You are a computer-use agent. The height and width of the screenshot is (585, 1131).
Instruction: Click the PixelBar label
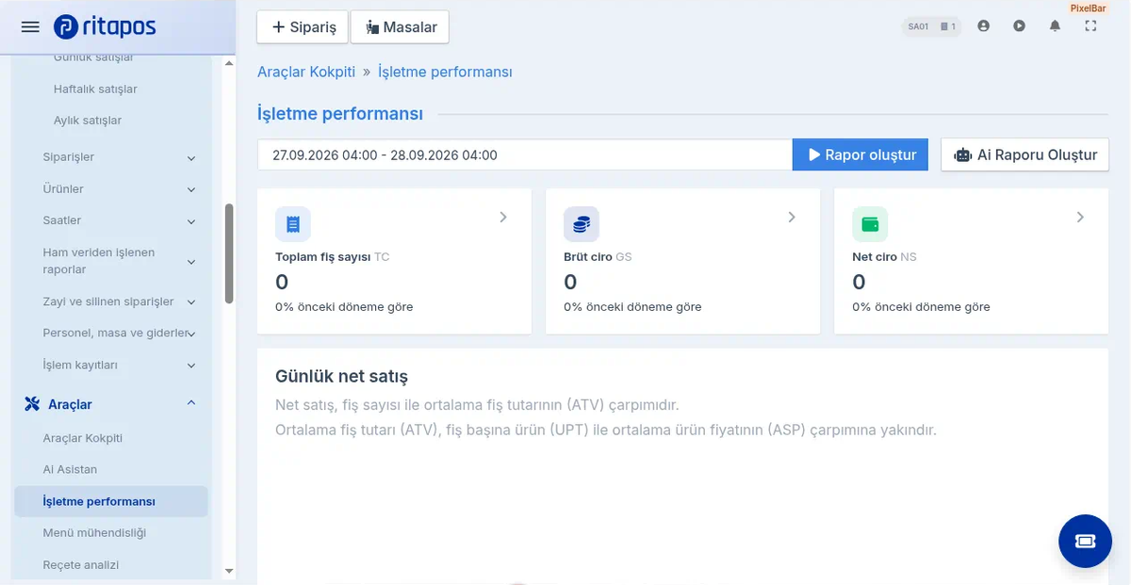1088,8
